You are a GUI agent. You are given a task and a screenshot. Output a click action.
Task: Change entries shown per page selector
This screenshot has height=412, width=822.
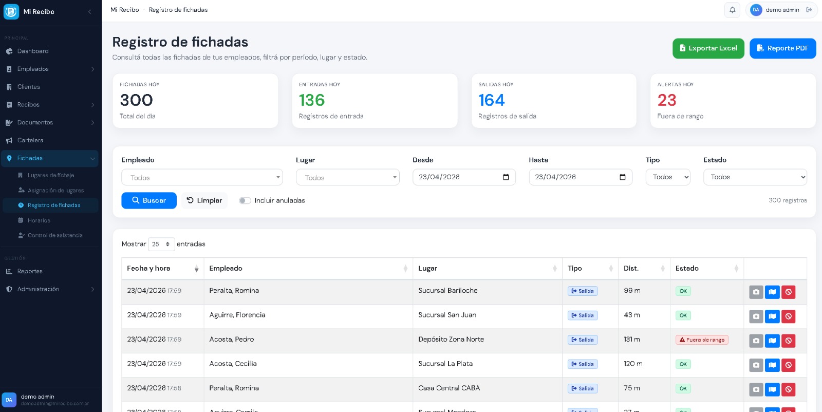click(x=161, y=245)
